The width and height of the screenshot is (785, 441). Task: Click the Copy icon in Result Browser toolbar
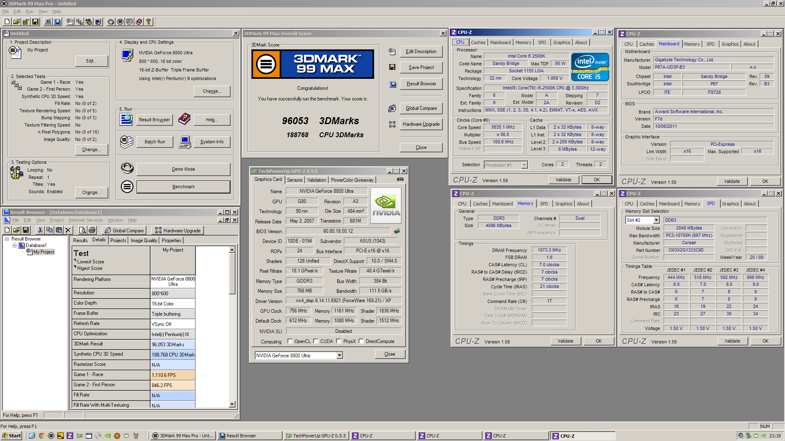pyautogui.click(x=49, y=230)
